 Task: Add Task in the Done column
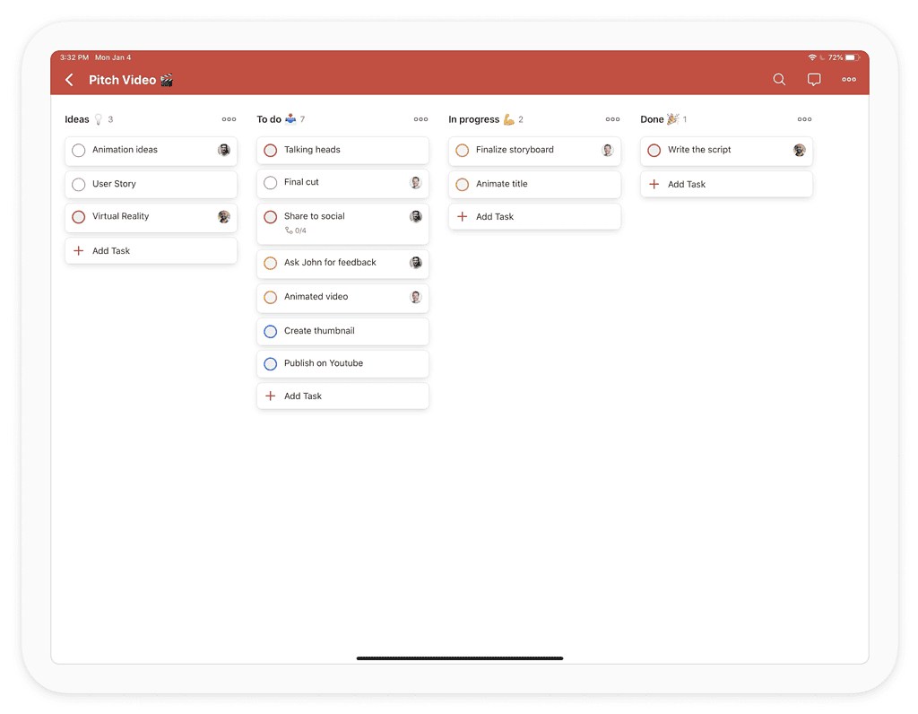pyautogui.click(x=687, y=184)
